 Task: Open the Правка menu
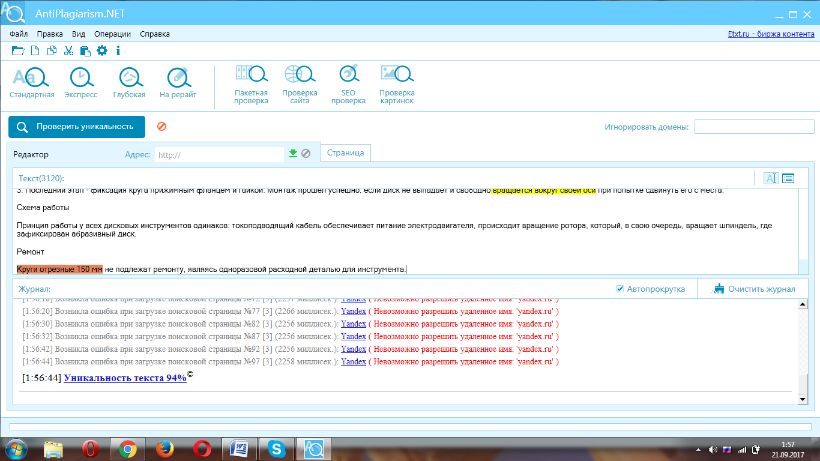pyautogui.click(x=50, y=34)
